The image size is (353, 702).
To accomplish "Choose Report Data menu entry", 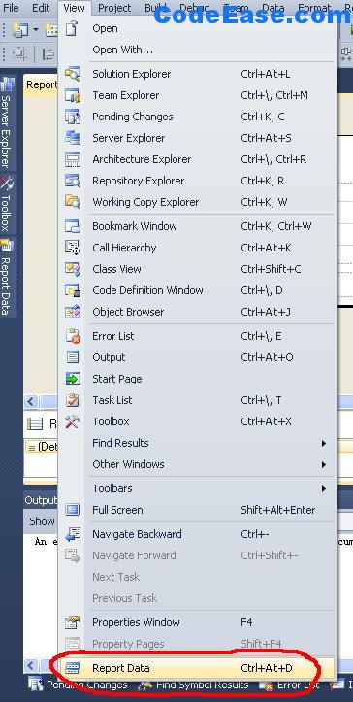I will [197, 668].
